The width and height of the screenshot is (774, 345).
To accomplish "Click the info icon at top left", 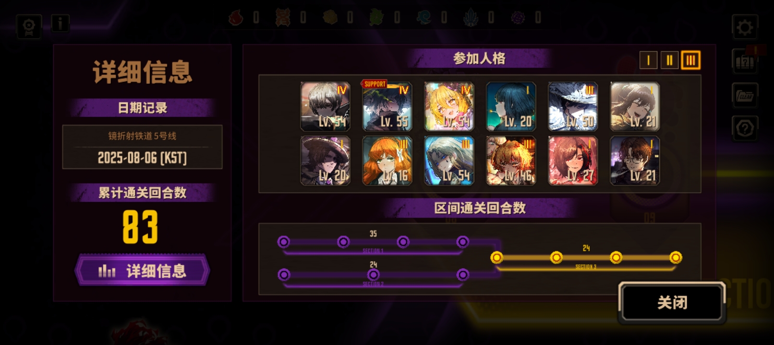I will [x=60, y=23].
